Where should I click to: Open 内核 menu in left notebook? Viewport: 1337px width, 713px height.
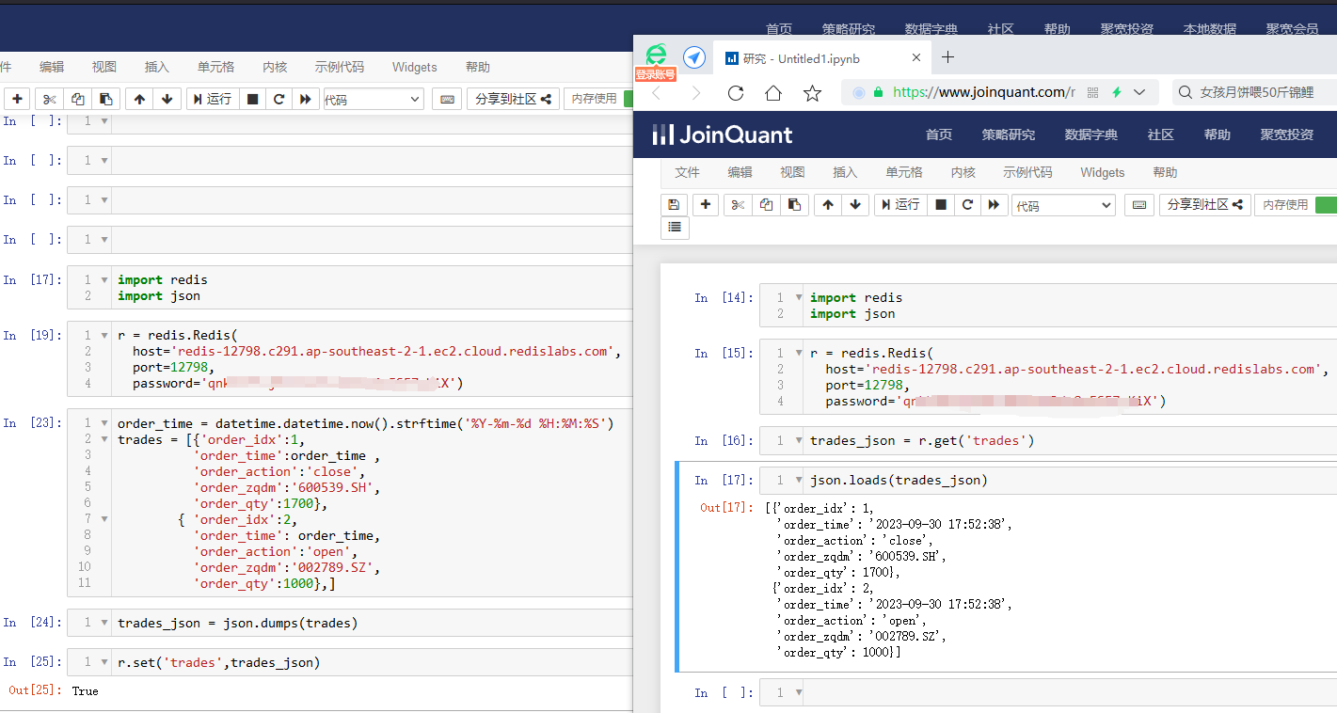tap(275, 67)
